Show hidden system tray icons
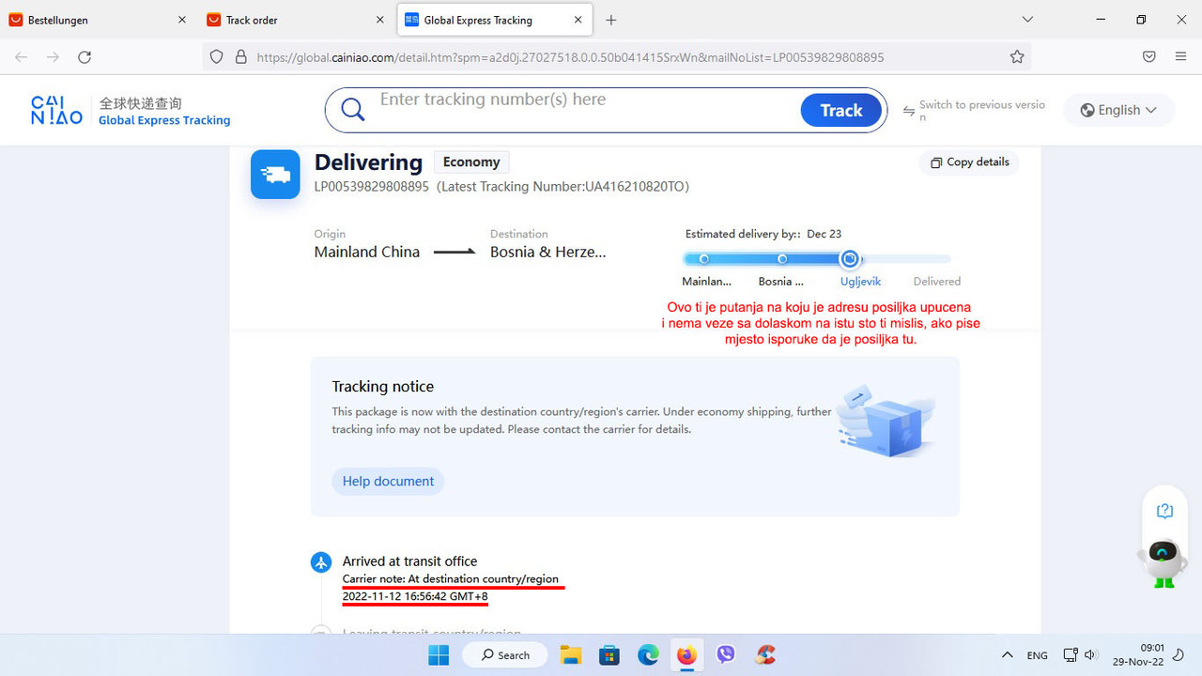The image size is (1202, 676). pos(1008,655)
